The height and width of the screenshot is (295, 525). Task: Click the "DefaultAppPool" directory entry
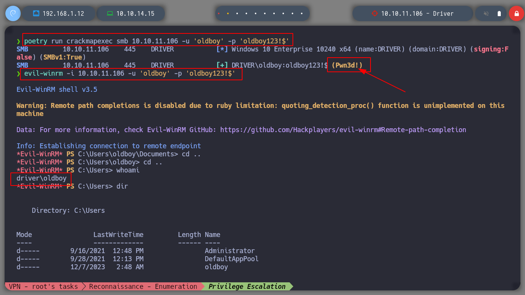[x=232, y=259]
